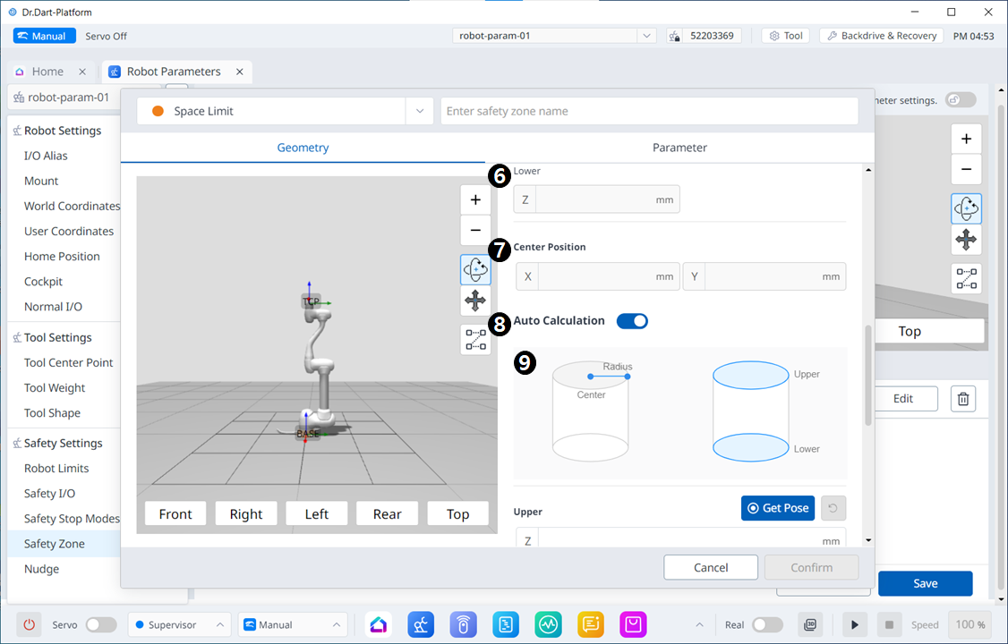Click rotate view icon in dialog 3D viewer
Image resolution: width=1008 pixels, height=644 pixels.
(x=475, y=269)
